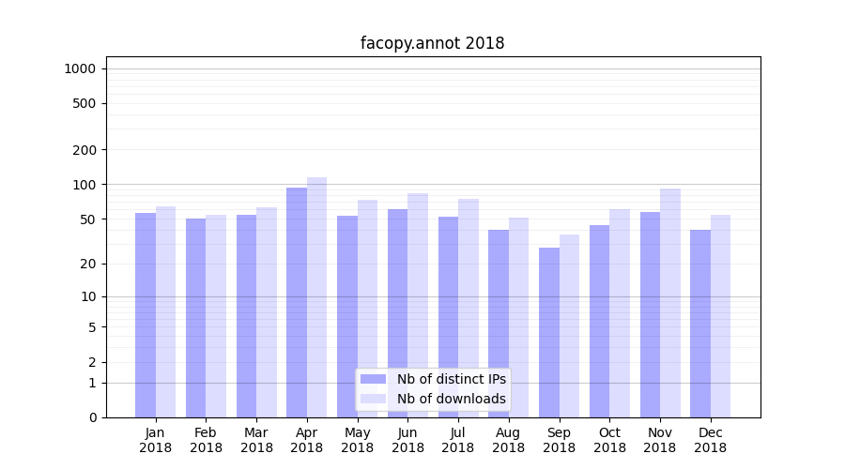Select the Jan 2018 x-axis label
The image size is (845, 469).
tap(155, 440)
